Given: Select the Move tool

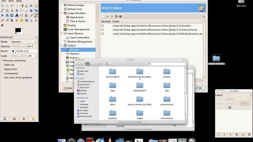Looking at the screenshot, I should tap(17, 11).
